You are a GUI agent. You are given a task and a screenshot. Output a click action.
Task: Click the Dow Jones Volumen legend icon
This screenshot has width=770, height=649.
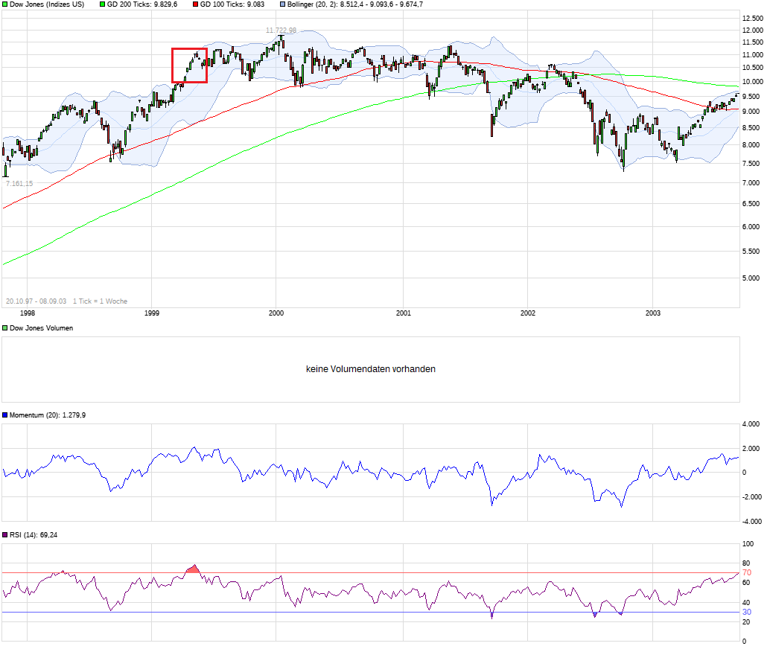[x=4, y=327]
